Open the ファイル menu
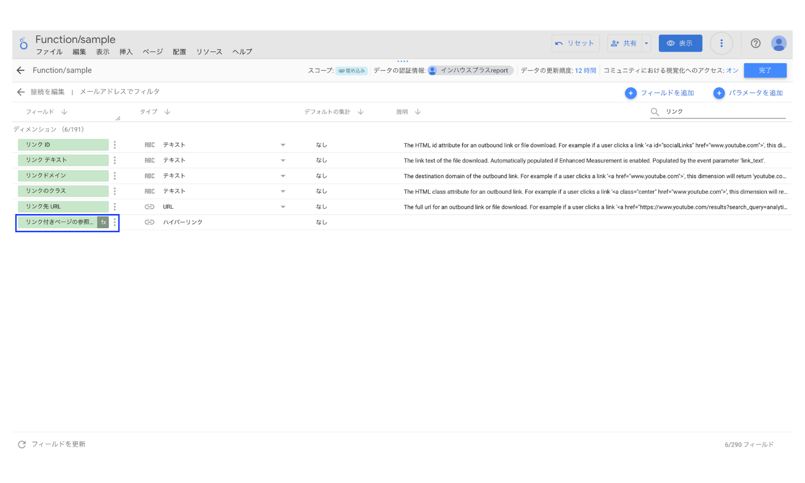The width and height of the screenshot is (805, 483). coord(49,52)
